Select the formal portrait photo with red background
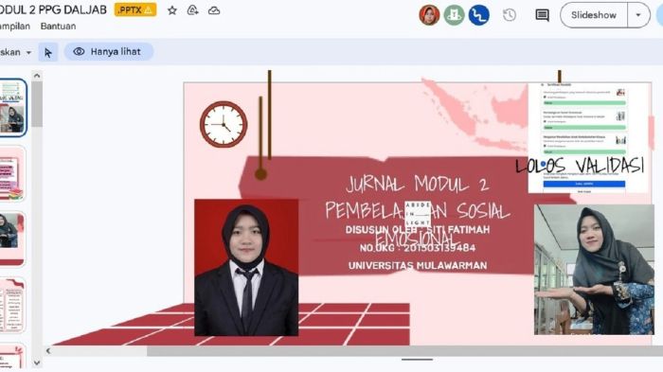 coord(246,268)
